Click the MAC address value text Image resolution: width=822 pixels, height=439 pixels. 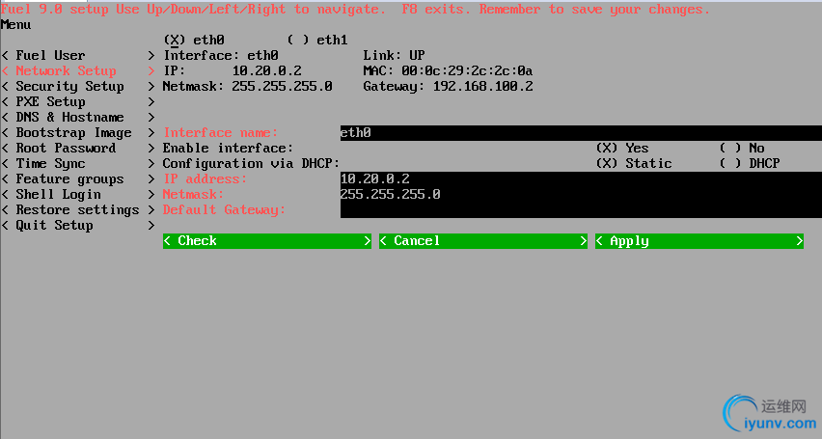(x=467, y=70)
